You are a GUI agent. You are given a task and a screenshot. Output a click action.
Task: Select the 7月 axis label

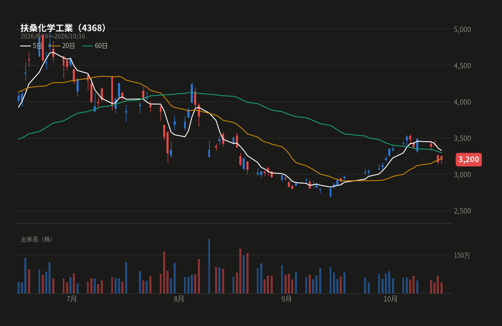click(x=72, y=299)
